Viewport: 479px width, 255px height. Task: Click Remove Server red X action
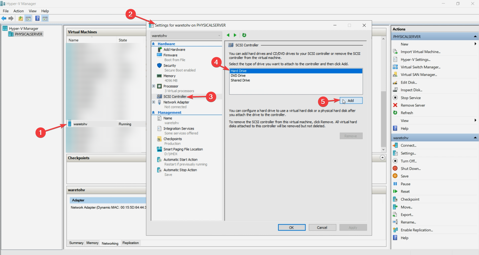413,105
